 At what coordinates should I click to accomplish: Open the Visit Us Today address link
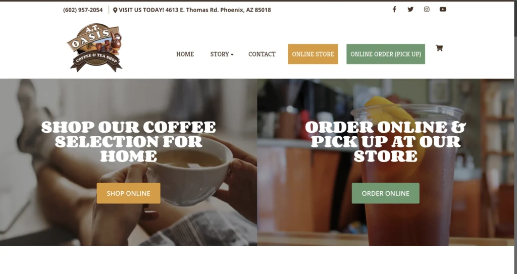click(x=194, y=10)
